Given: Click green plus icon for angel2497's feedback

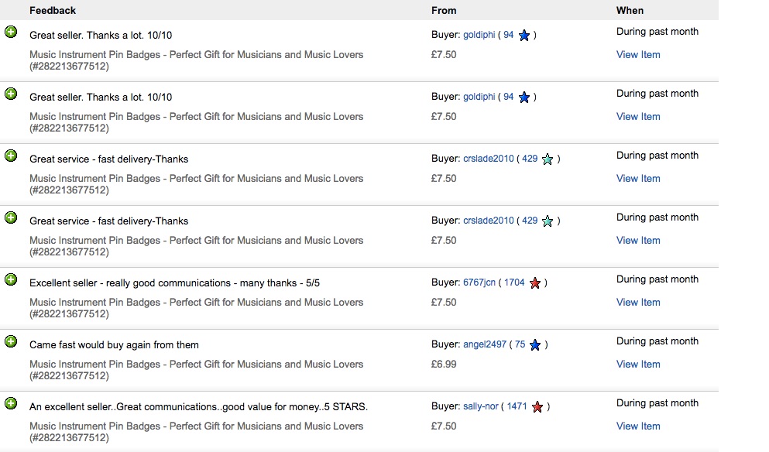Looking at the screenshot, I should 11,341.
